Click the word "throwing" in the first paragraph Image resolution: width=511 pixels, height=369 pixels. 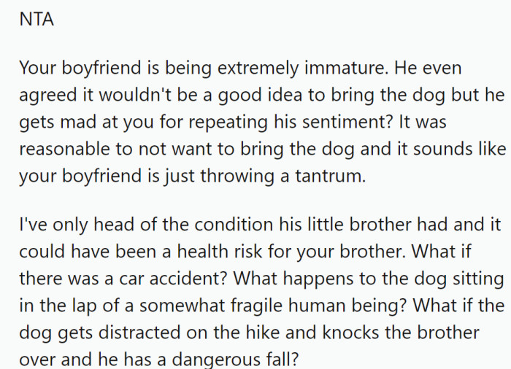point(237,176)
